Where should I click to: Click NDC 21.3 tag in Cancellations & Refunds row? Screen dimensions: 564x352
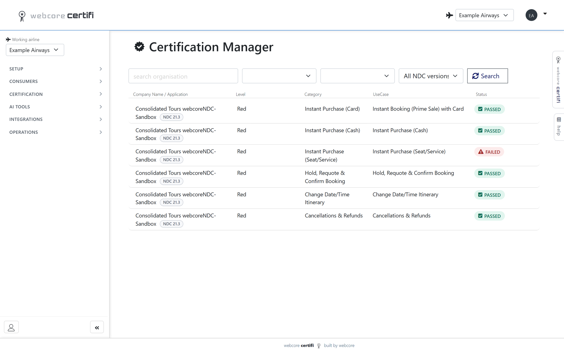(172, 224)
